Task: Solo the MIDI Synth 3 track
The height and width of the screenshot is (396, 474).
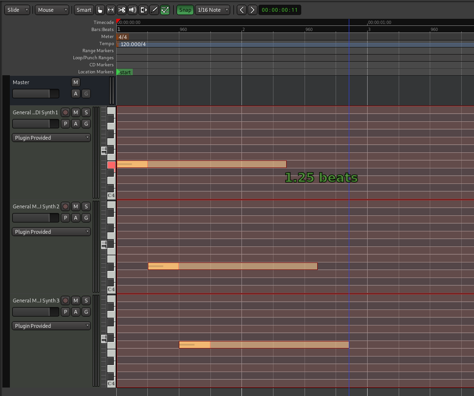Action: (x=86, y=301)
